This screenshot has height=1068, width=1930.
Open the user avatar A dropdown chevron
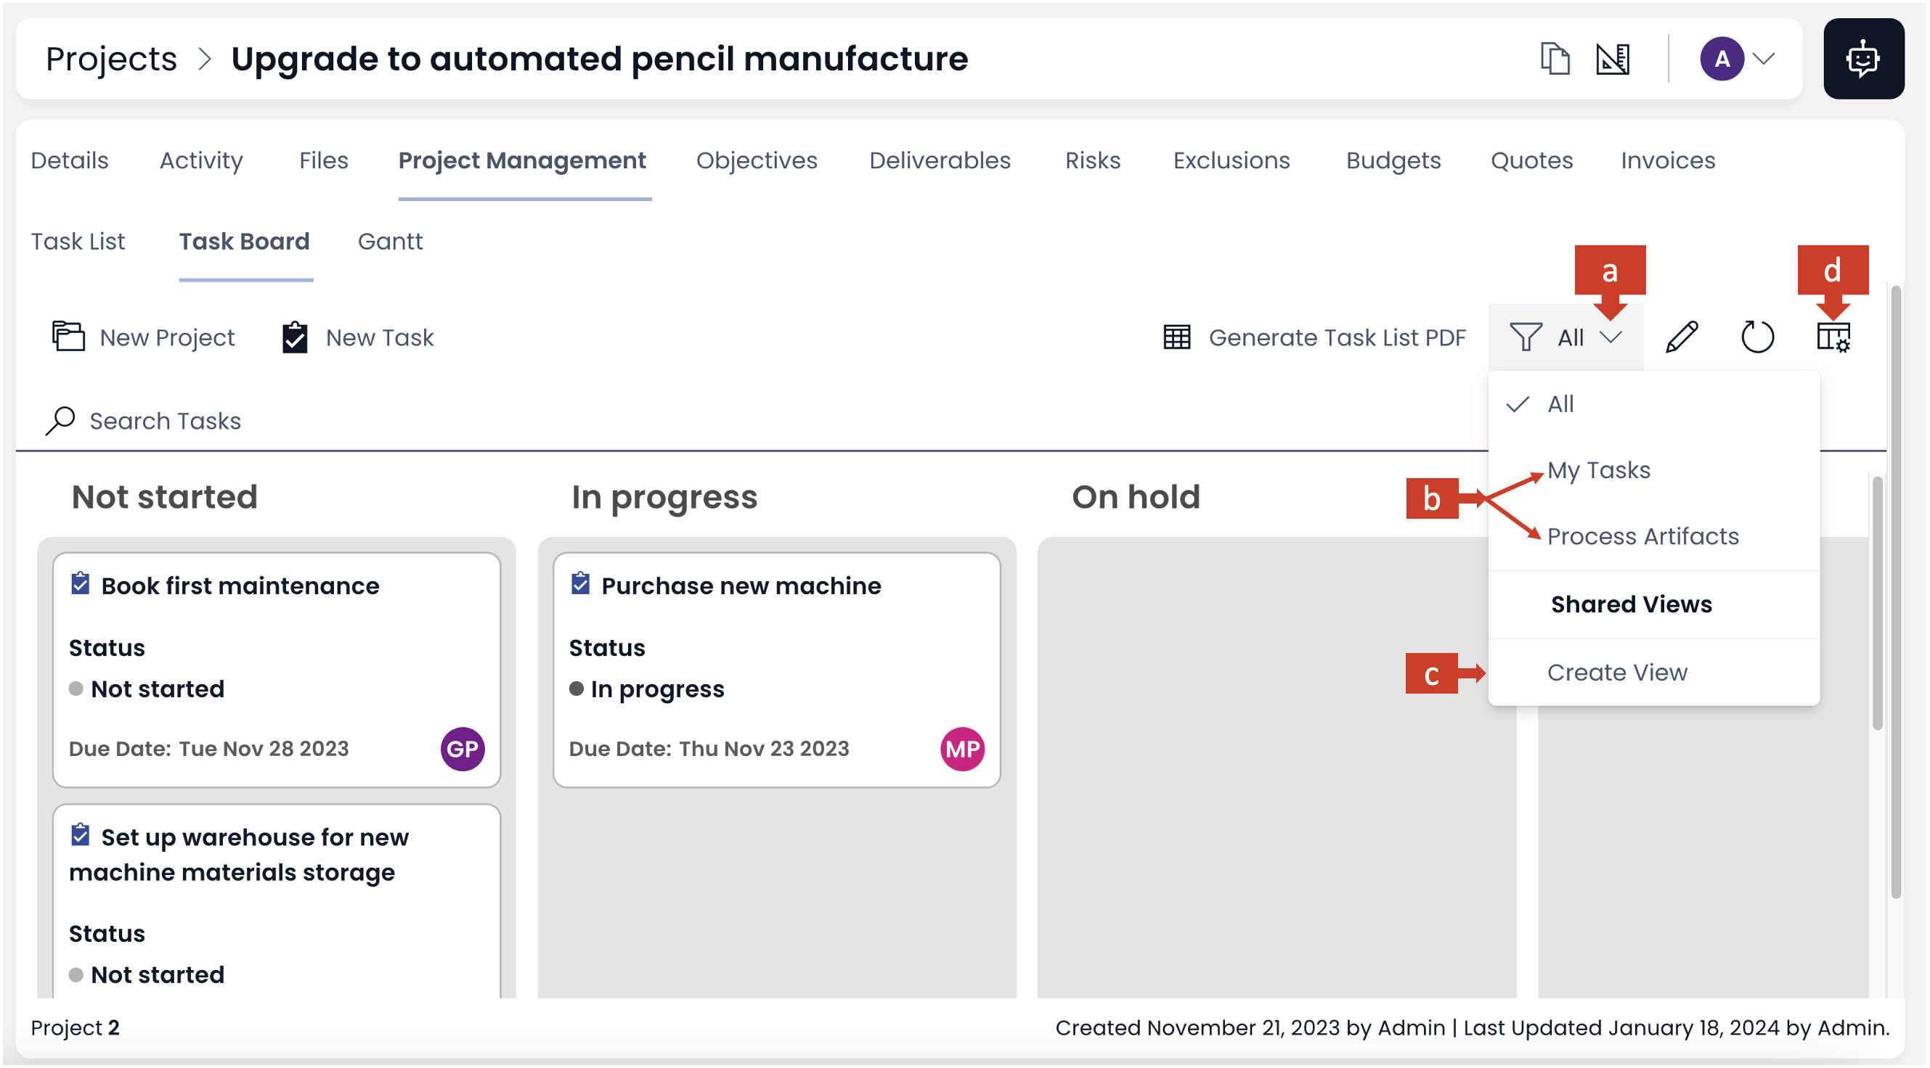1764,58
